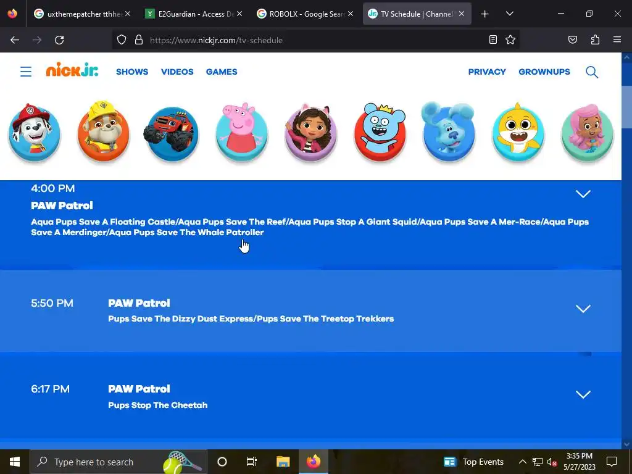This screenshot has width=632, height=474.
Task: Select the Blaze monster truck icon
Action: pos(172,133)
